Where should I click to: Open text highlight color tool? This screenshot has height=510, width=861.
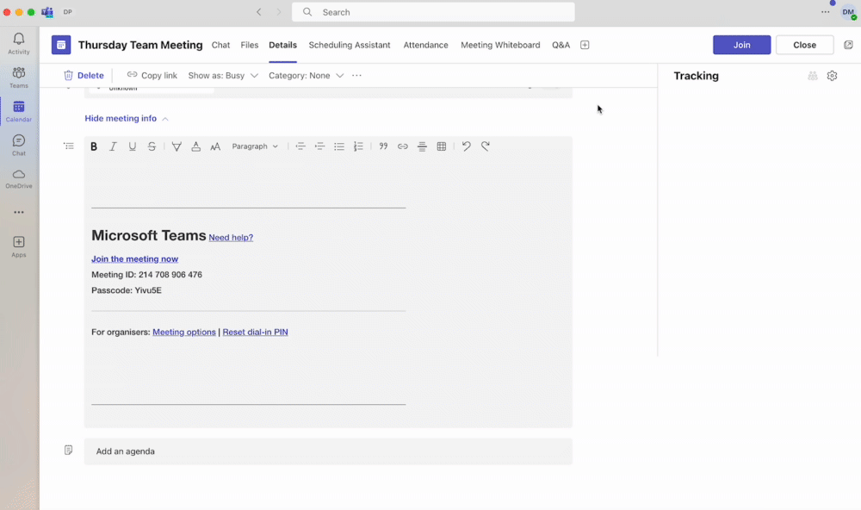tap(177, 146)
